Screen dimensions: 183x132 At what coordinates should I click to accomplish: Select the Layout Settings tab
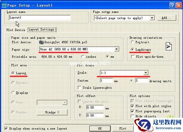tap(42, 30)
